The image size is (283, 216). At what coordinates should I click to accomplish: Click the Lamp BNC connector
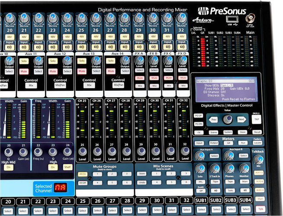250,19
